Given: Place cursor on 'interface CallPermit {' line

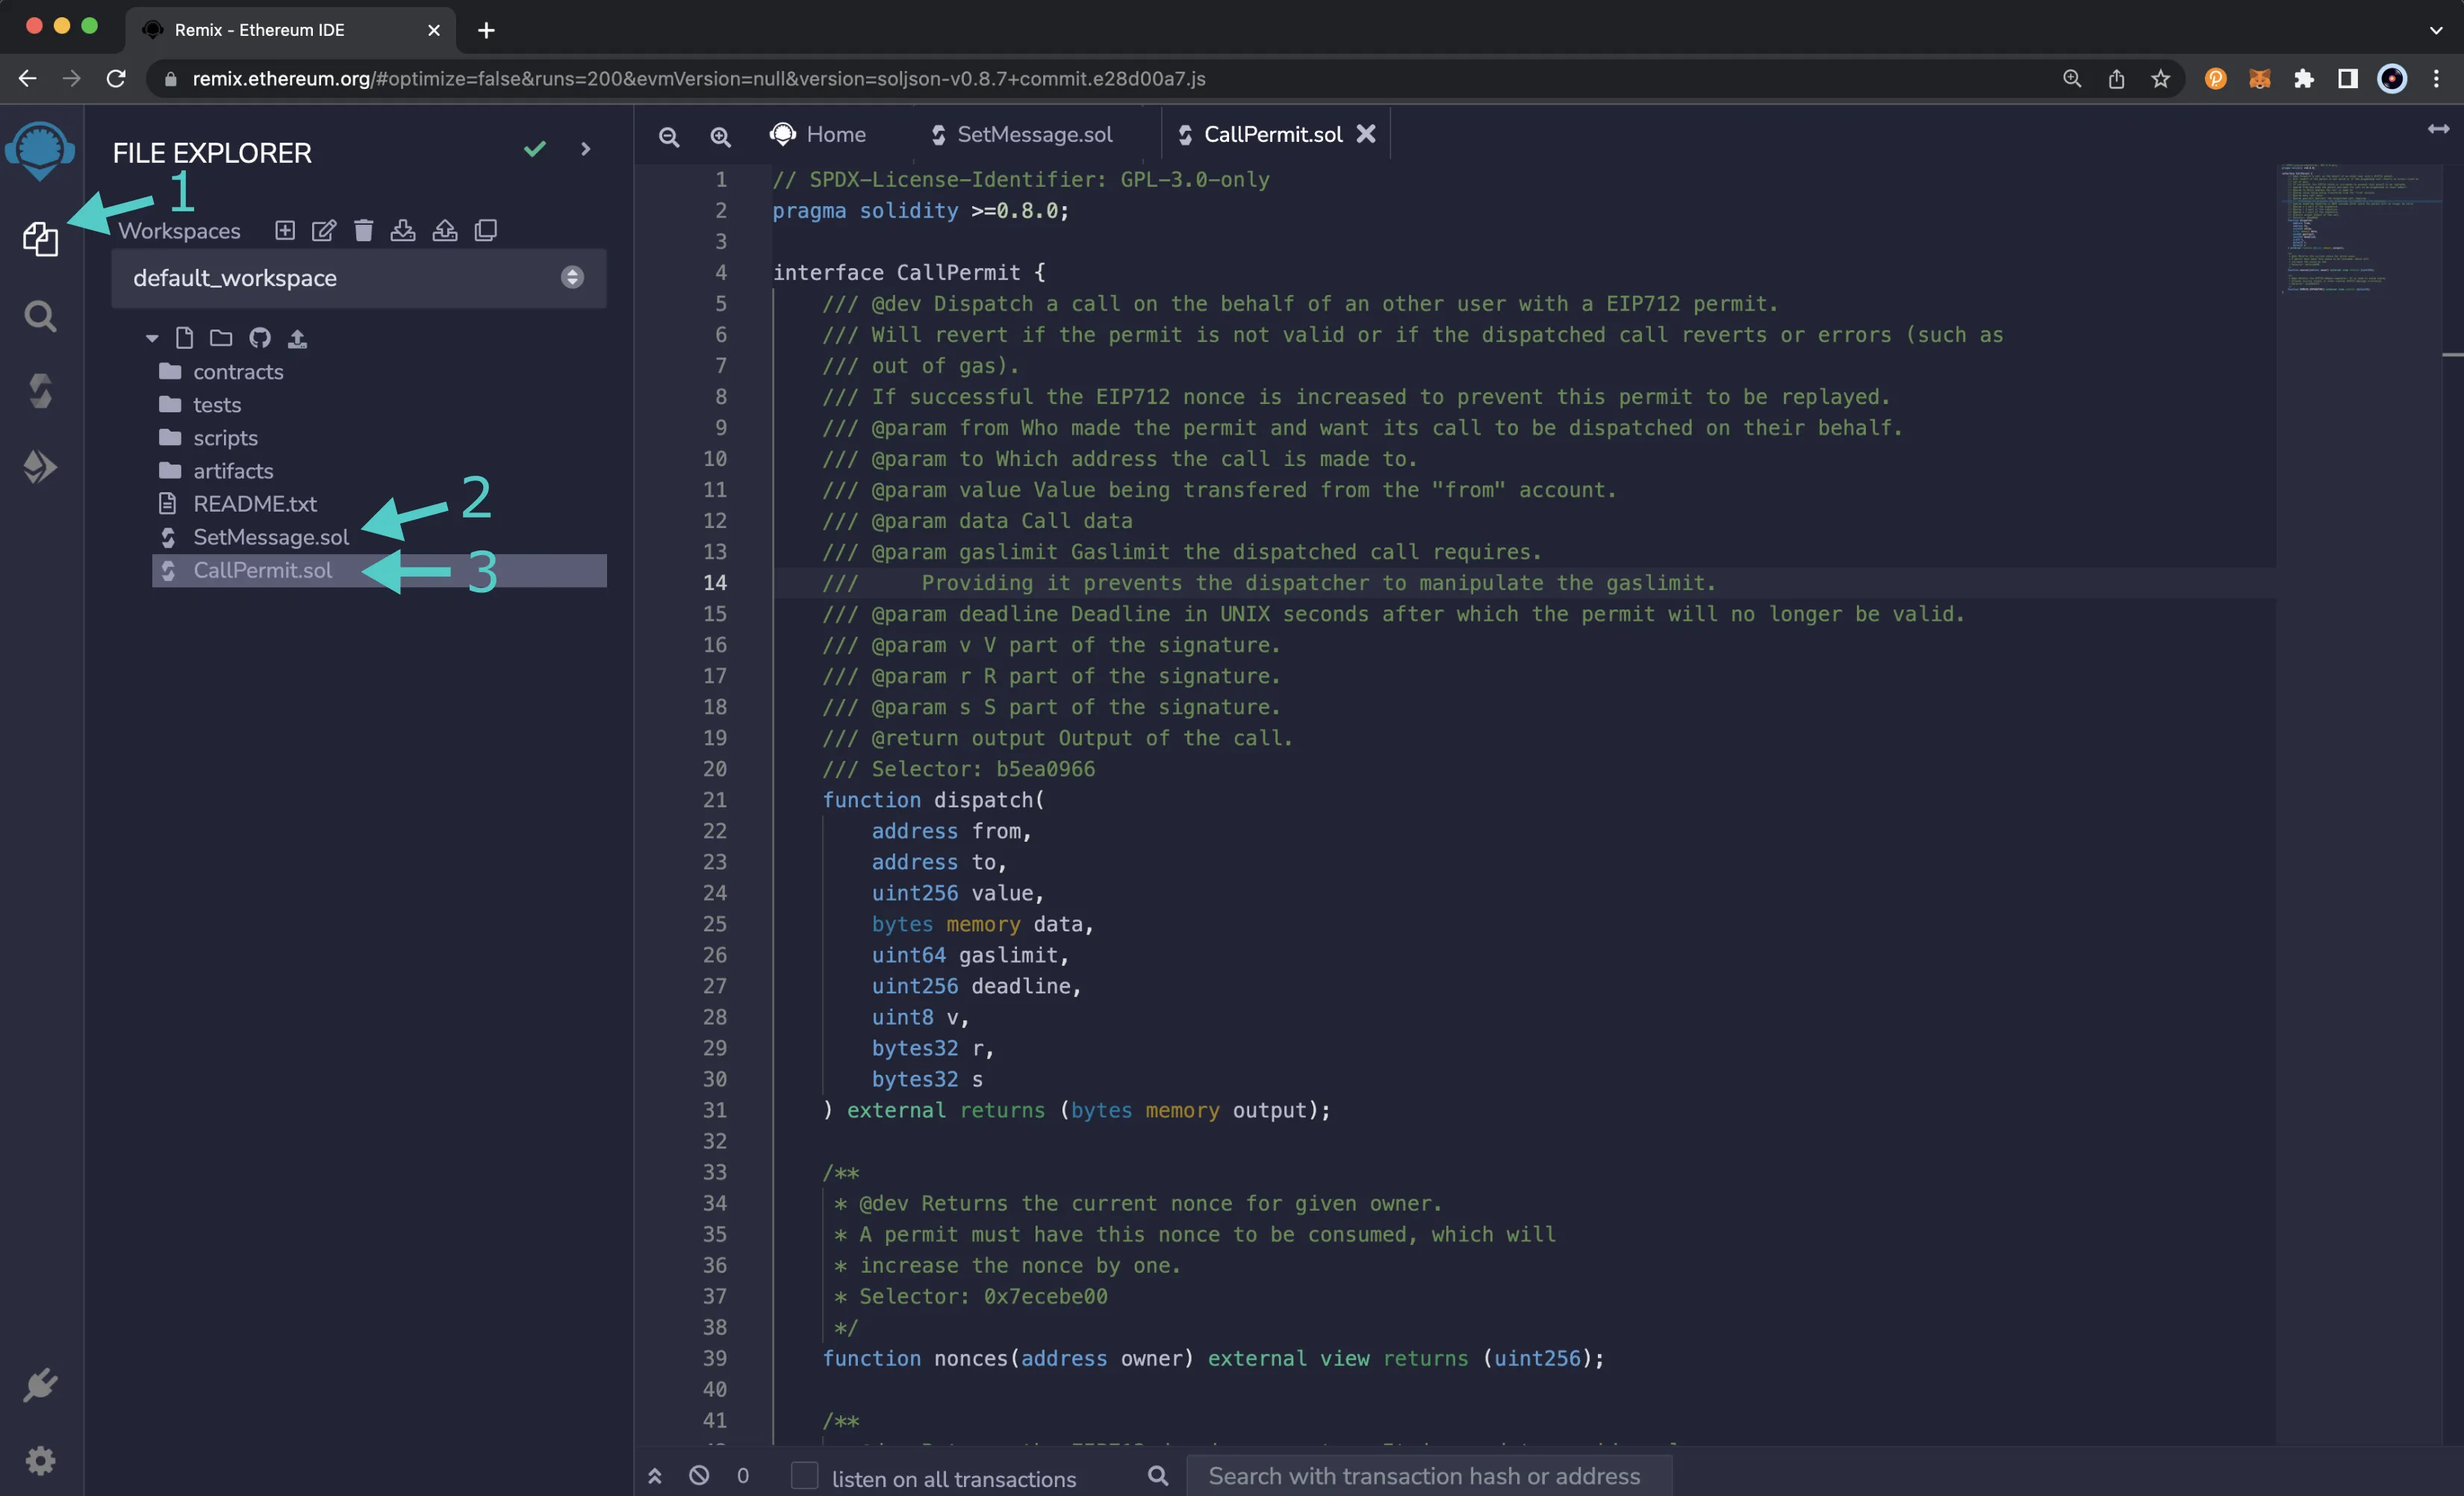Looking at the screenshot, I should (909, 272).
